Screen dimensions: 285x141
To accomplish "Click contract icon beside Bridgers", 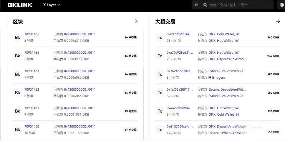I will tap(210, 78).
